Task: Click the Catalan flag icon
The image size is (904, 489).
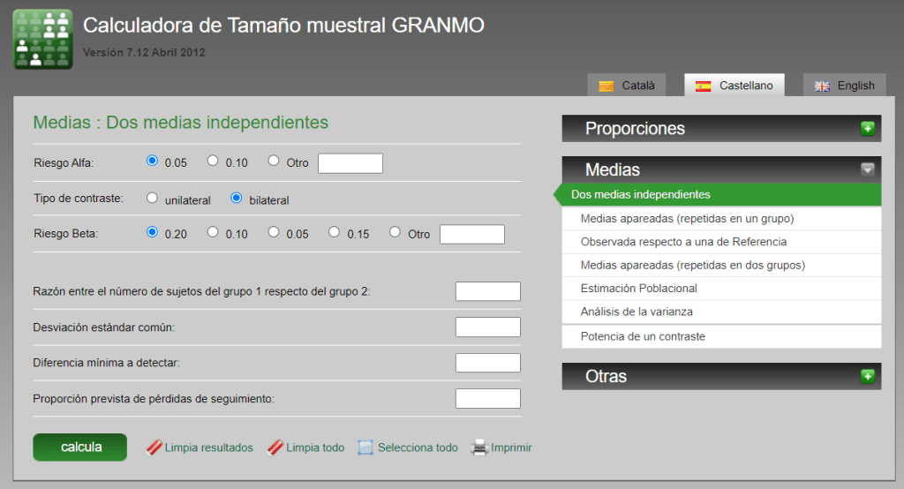Action: (606, 86)
